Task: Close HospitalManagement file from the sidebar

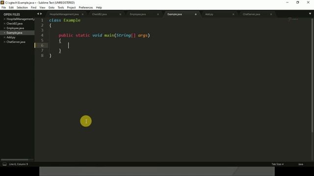Action: tap(4, 19)
